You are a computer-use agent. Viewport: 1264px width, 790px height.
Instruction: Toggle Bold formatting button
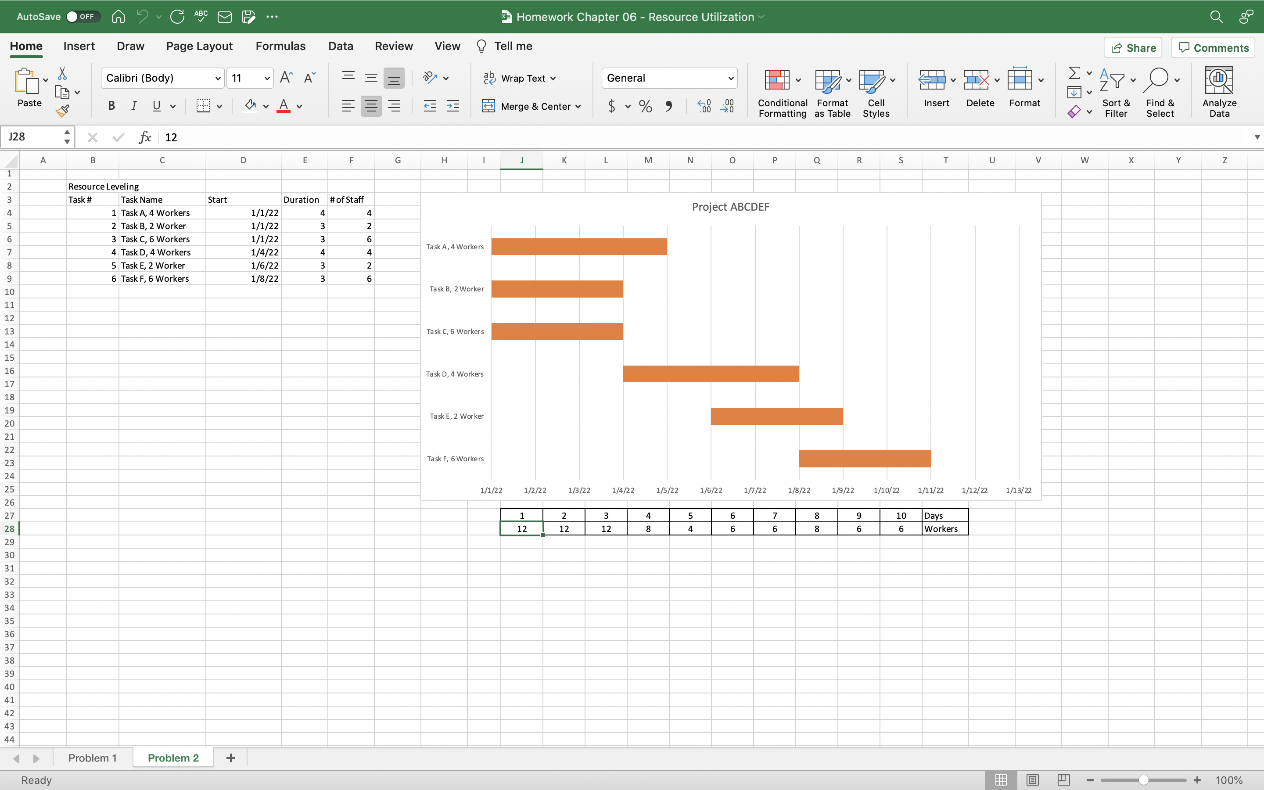tap(111, 106)
